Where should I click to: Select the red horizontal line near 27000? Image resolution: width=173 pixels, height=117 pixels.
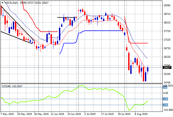click(139, 43)
